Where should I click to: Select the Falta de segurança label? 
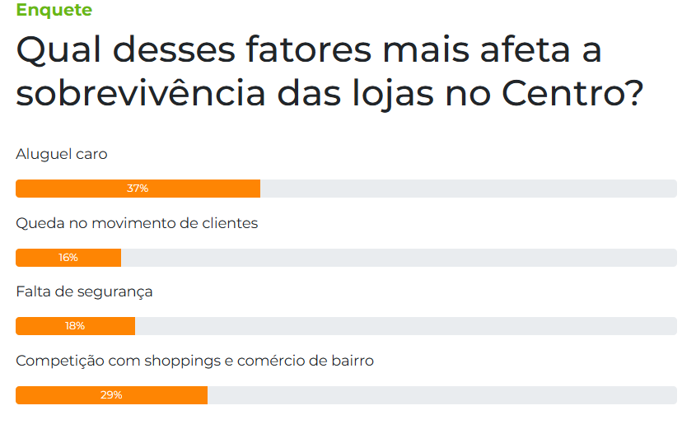tap(84, 292)
